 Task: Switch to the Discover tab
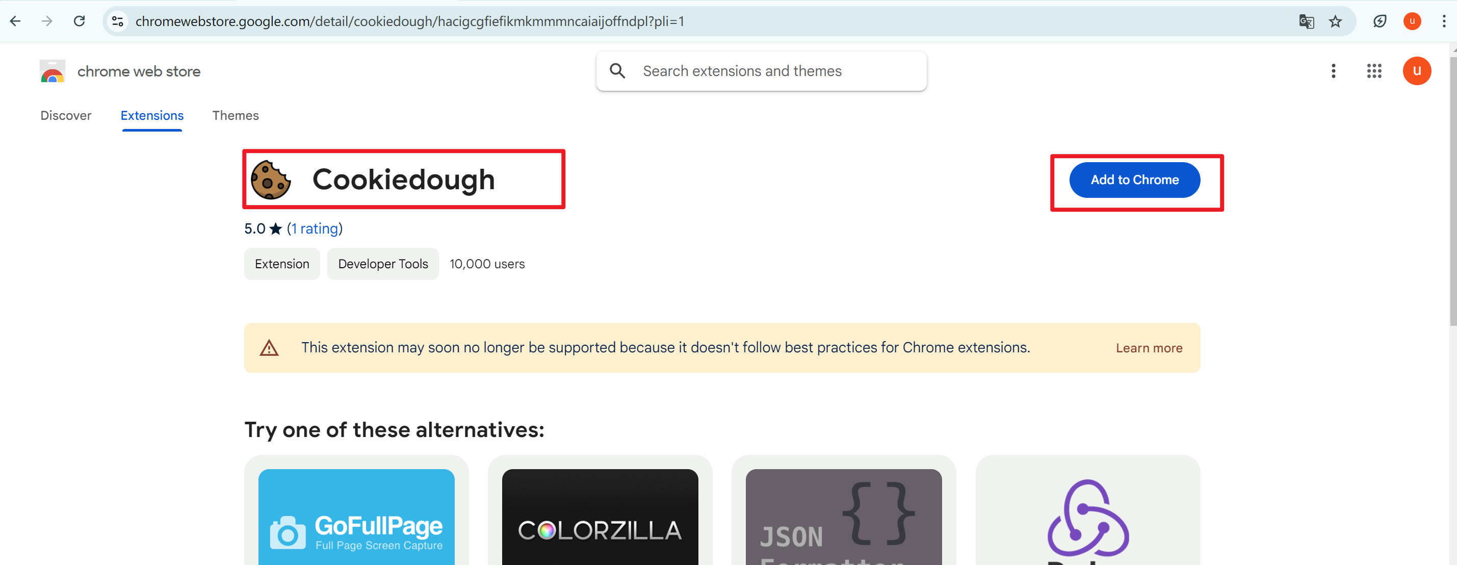[x=66, y=115]
